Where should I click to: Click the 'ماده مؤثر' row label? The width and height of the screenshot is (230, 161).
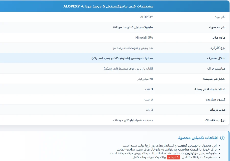[x=218, y=38]
